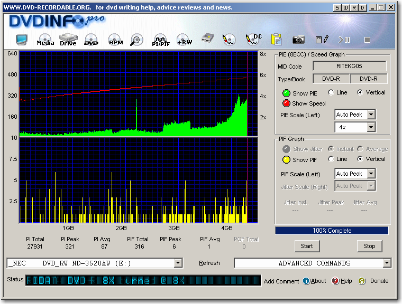Click the magnifier disc search icon
This screenshot has height=304, width=402.
pyautogui.click(x=136, y=40)
